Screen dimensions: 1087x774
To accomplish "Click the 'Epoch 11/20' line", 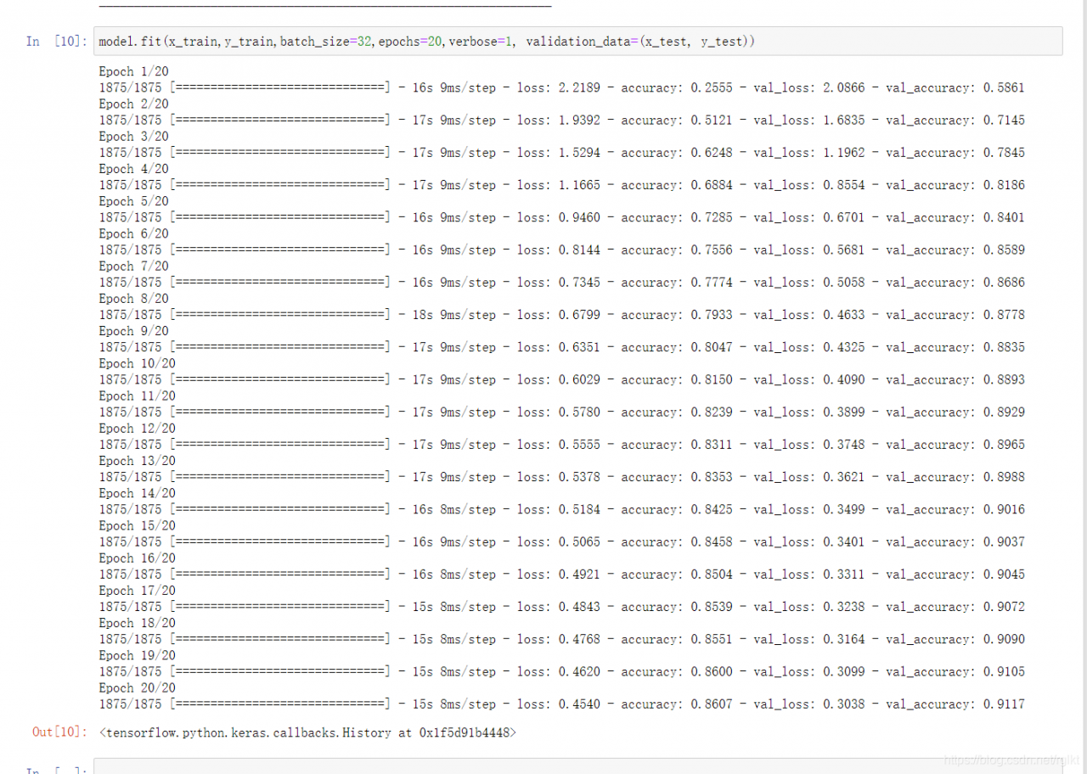I will (x=137, y=395).
